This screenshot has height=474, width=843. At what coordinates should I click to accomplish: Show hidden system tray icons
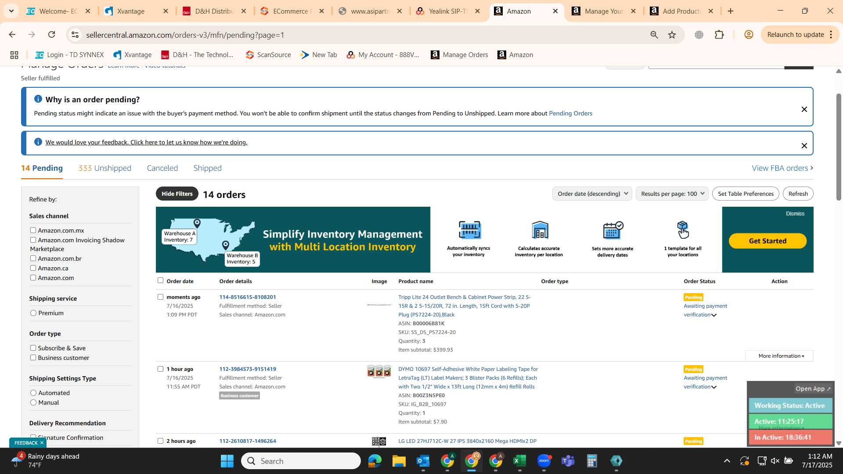[727, 461]
